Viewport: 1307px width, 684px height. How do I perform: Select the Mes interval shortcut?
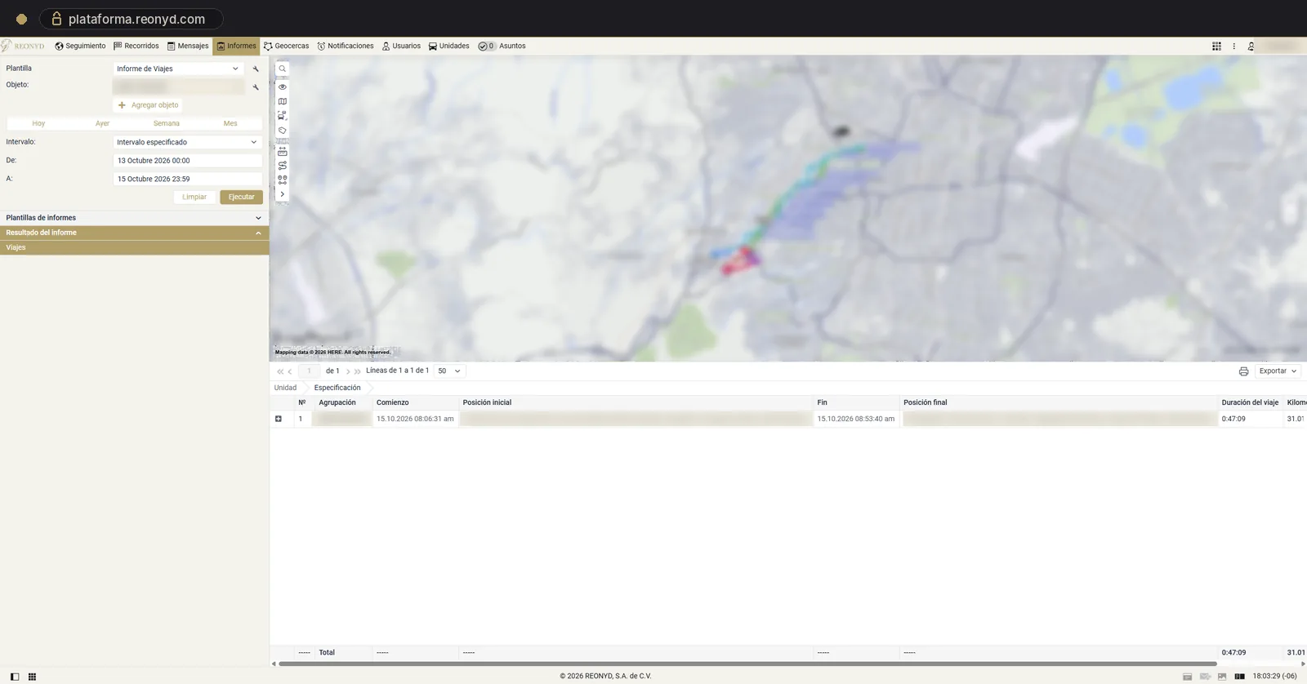230,123
